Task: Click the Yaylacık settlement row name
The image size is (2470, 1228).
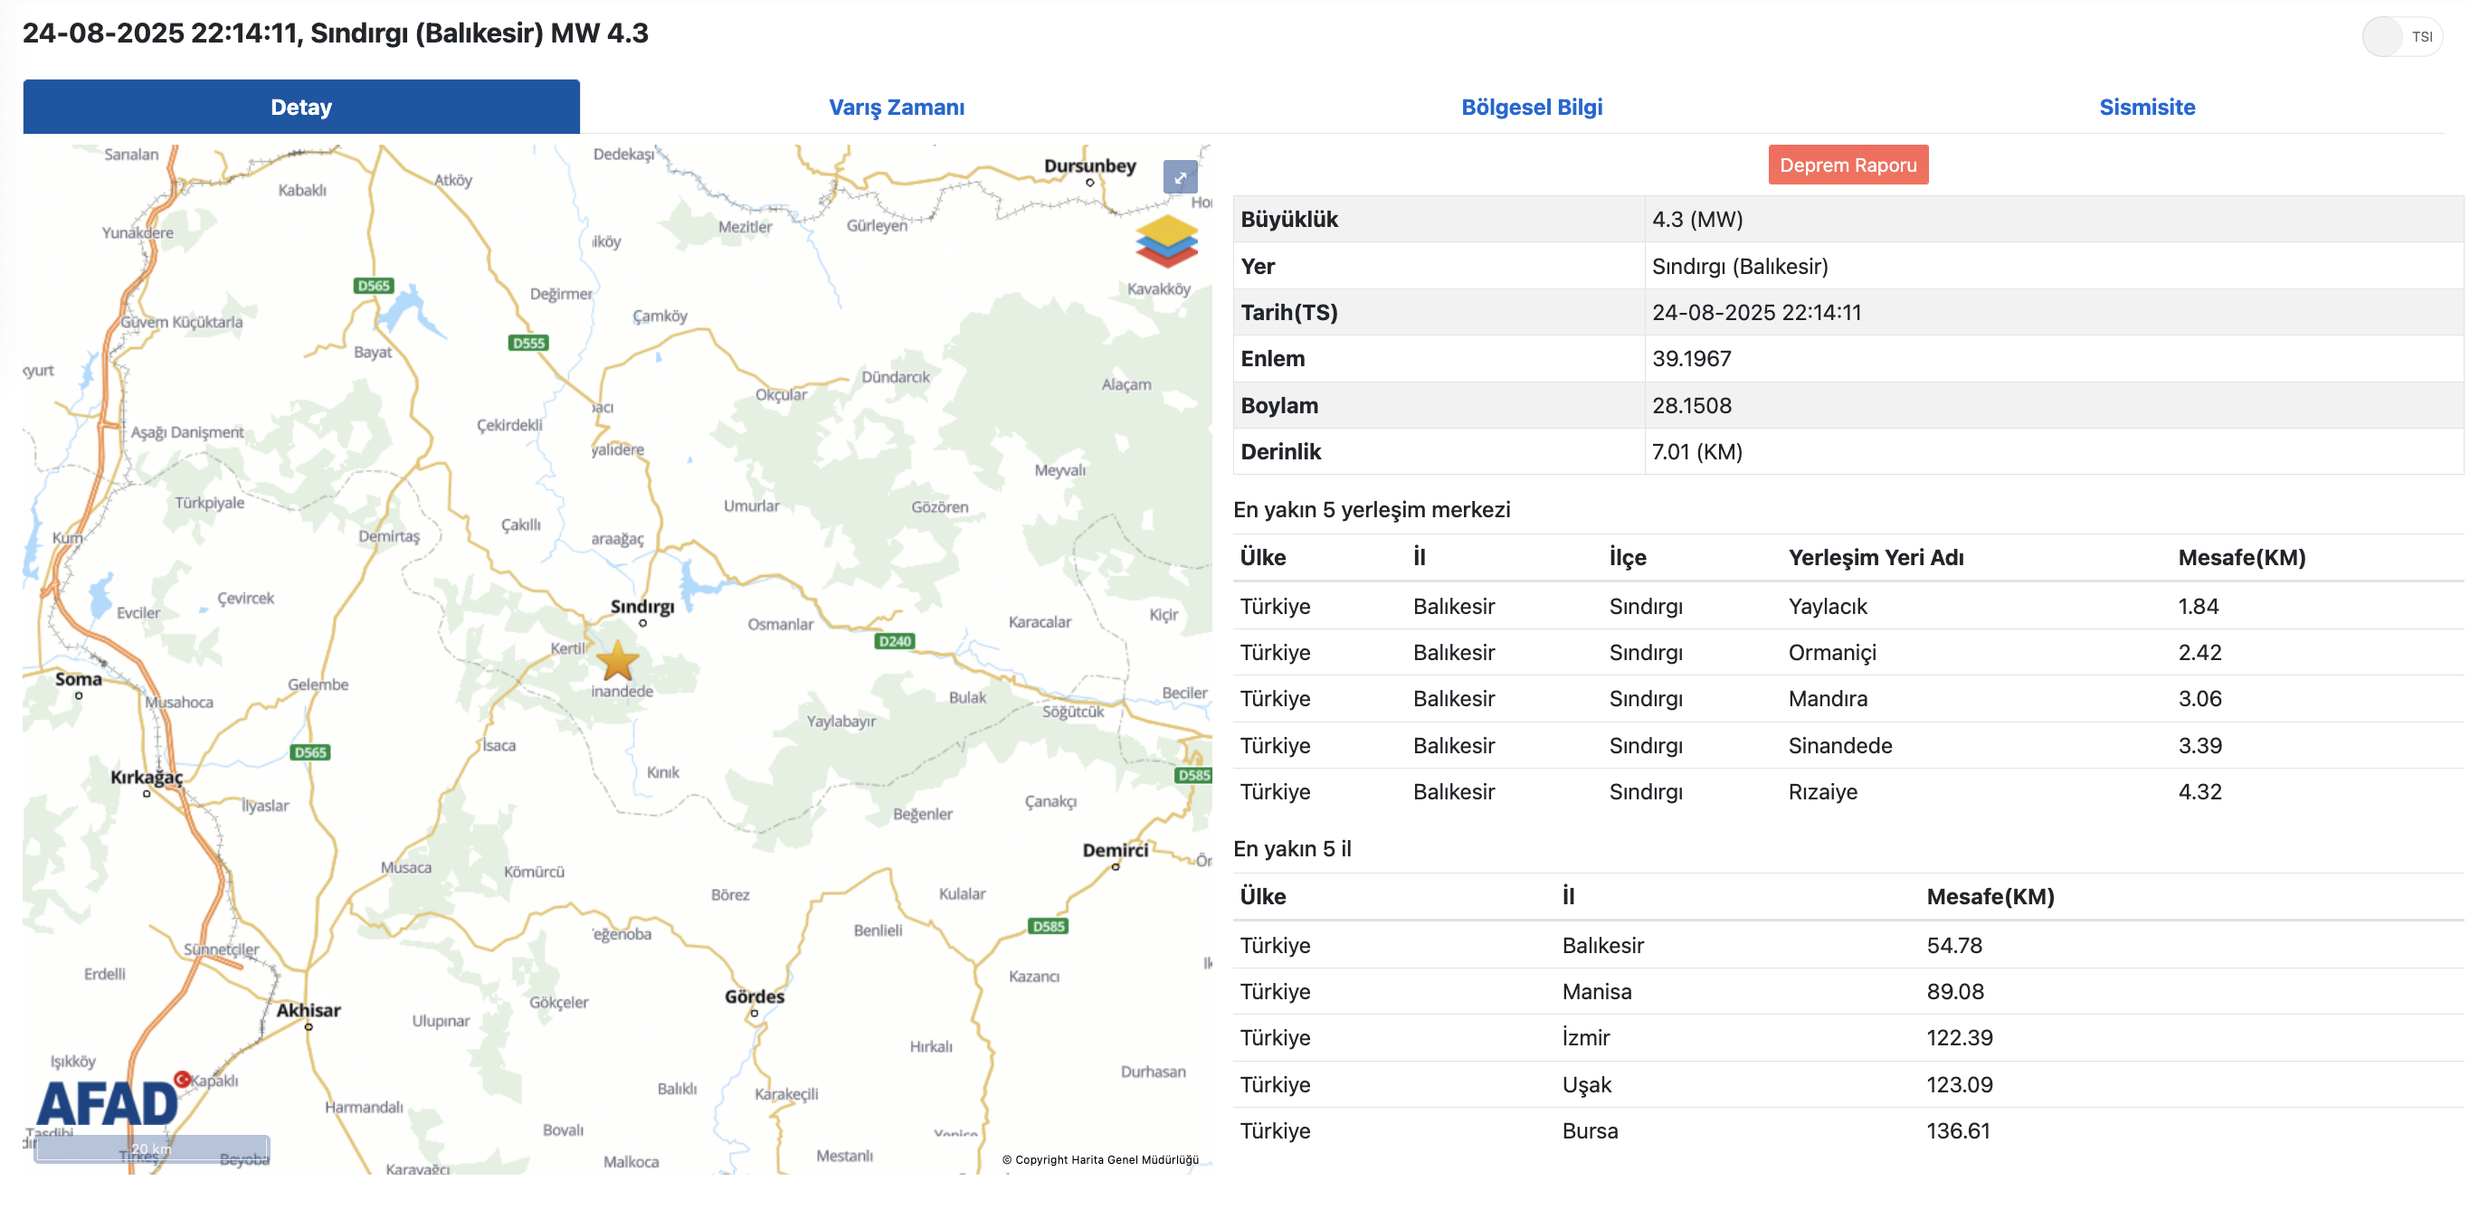Action: click(x=1827, y=607)
